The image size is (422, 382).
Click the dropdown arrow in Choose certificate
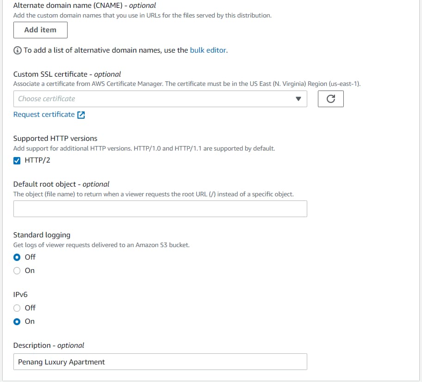tap(298, 99)
